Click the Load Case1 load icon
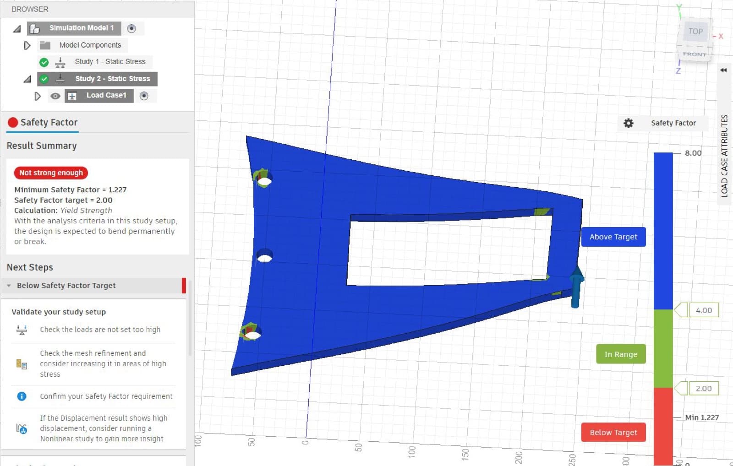The width and height of the screenshot is (733, 466). 72,96
